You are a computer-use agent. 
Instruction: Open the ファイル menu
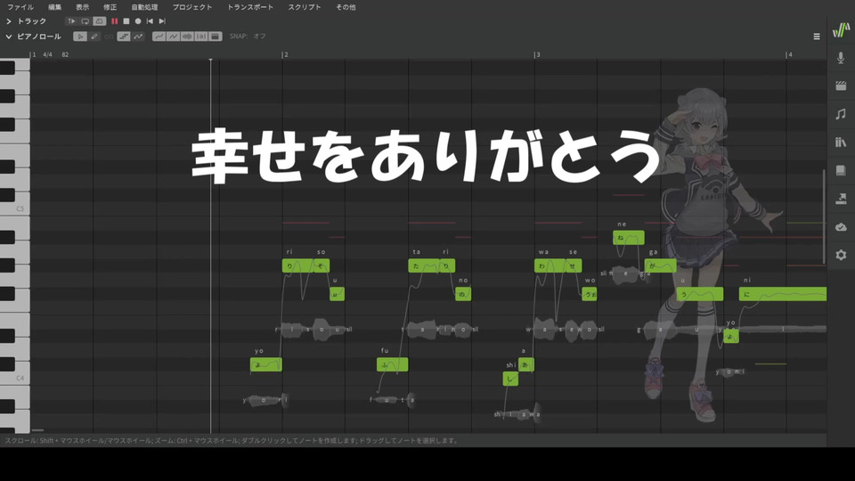tap(20, 7)
